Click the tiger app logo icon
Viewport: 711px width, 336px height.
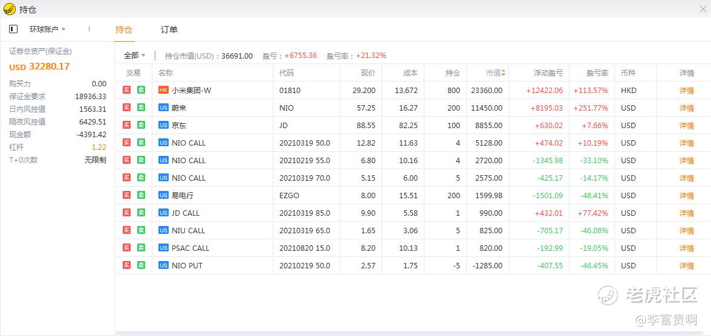click(x=9, y=9)
